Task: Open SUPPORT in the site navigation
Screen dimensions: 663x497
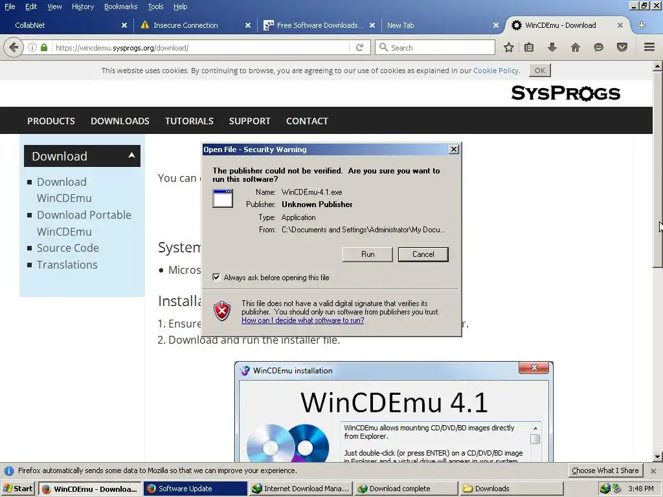Action: coord(250,121)
